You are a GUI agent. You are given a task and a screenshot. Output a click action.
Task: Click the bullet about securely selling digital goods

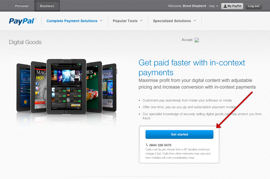pos(202,116)
